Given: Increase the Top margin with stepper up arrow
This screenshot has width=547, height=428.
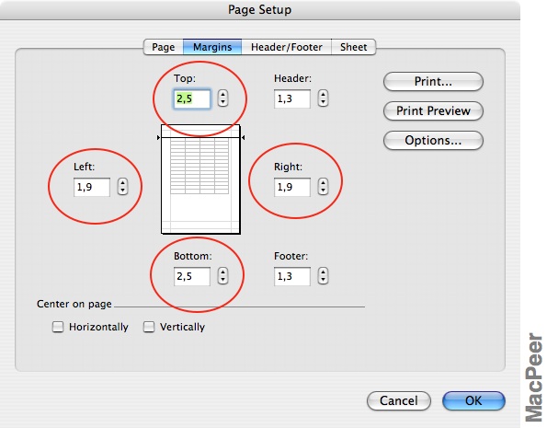Looking at the screenshot, I should 222,94.
